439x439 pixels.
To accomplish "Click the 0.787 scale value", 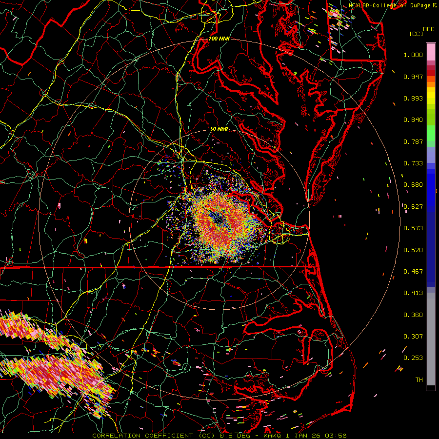I will pyautogui.click(x=413, y=141).
